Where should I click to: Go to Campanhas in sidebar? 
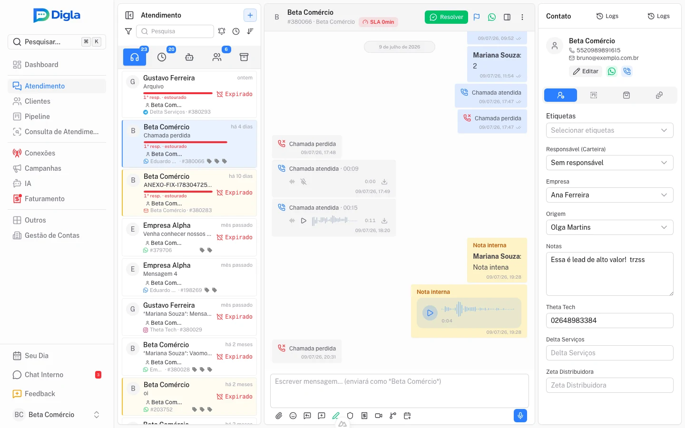[x=57, y=168]
